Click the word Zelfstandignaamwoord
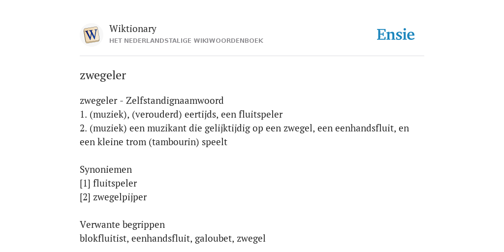The height and width of the screenshot is (252, 504). point(175,100)
